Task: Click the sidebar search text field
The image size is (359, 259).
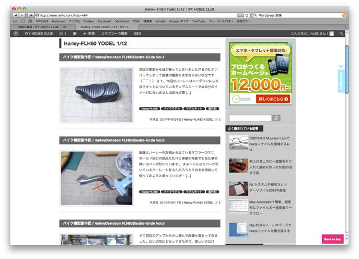Action: point(249,118)
